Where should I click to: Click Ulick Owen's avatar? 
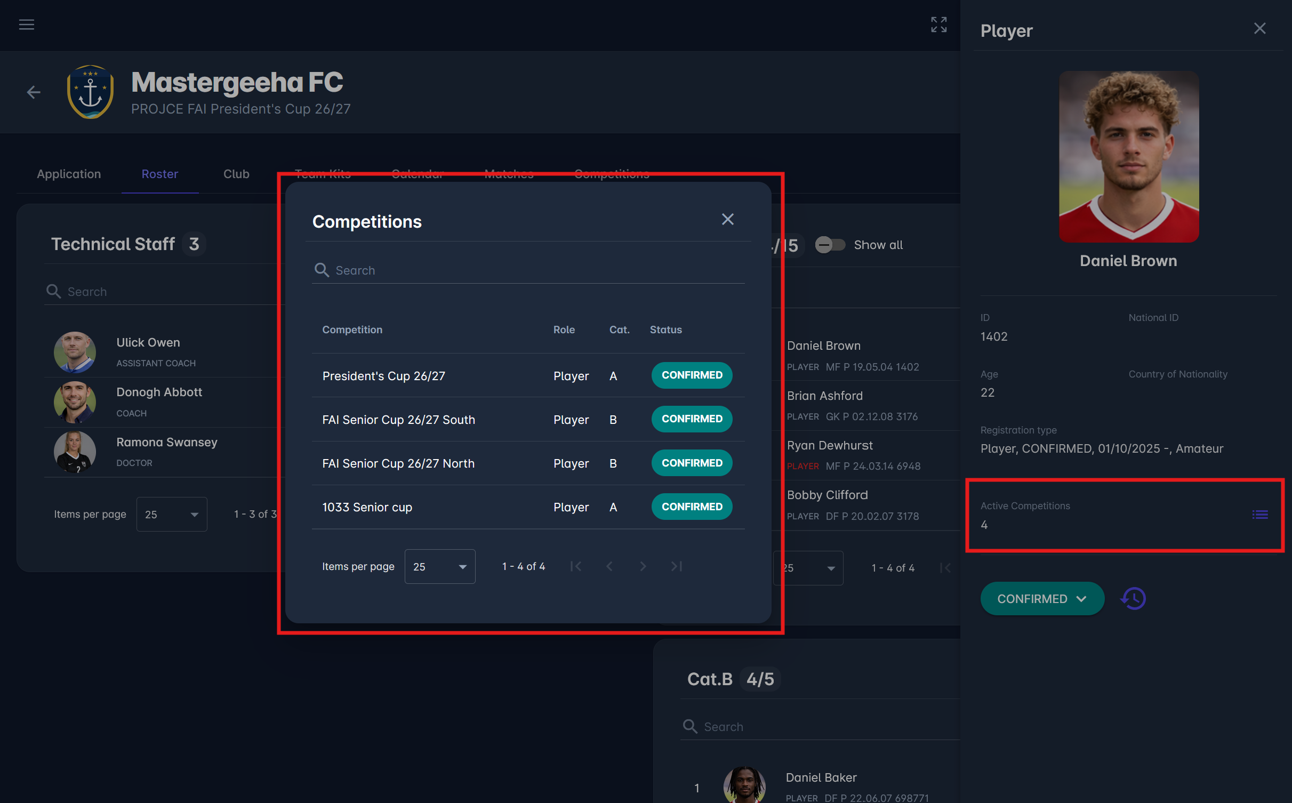pyautogui.click(x=75, y=352)
